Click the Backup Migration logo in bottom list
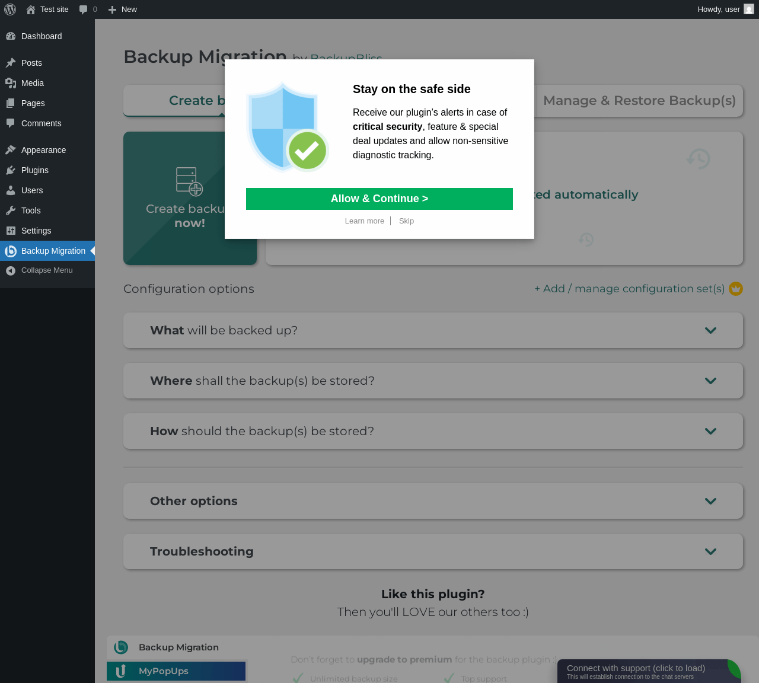Image resolution: width=759 pixels, height=683 pixels. pos(121,647)
